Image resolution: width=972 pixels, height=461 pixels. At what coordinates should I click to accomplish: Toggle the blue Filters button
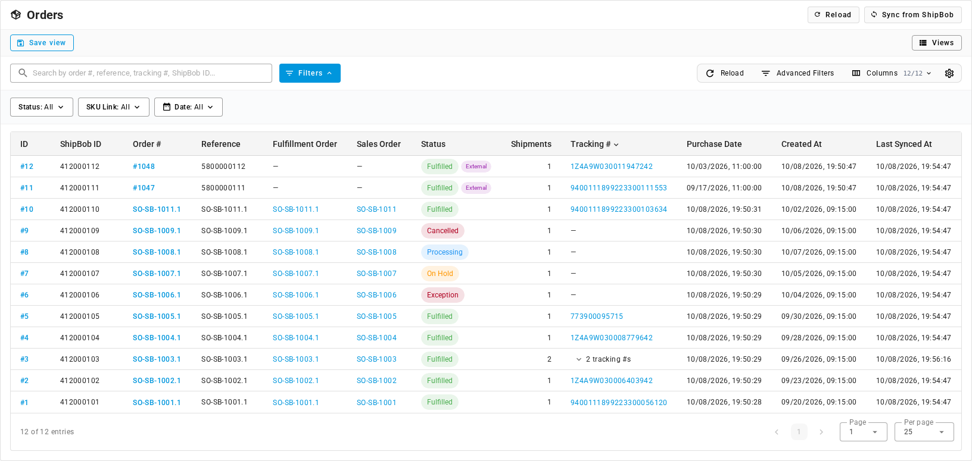[x=310, y=73]
